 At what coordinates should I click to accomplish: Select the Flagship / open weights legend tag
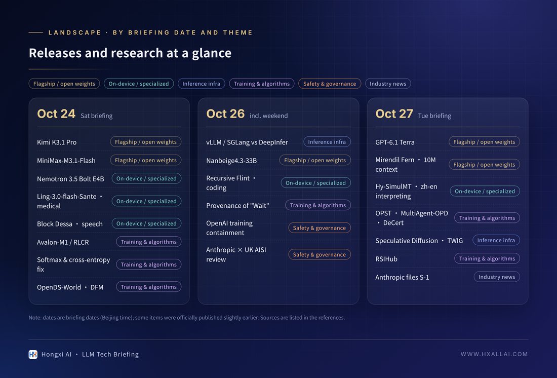click(x=64, y=84)
